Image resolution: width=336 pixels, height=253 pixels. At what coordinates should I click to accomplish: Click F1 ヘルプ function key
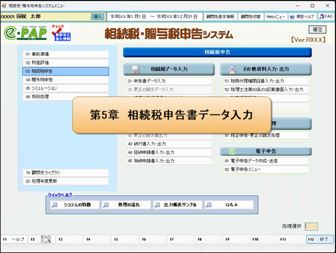(14, 239)
